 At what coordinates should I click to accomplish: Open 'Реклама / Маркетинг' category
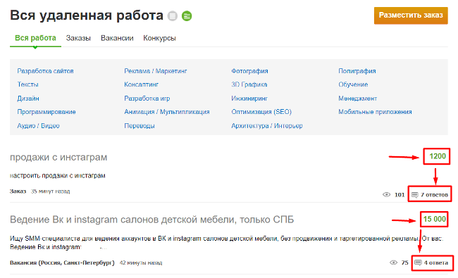(x=156, y=71)
